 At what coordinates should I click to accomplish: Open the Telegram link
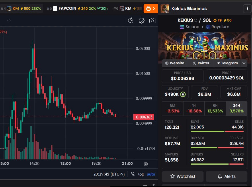tap(227, 63)
